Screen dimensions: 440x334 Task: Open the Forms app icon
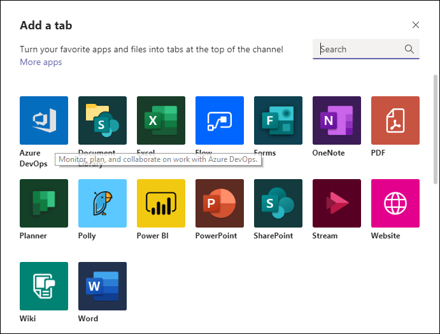(x=278, y=120)
